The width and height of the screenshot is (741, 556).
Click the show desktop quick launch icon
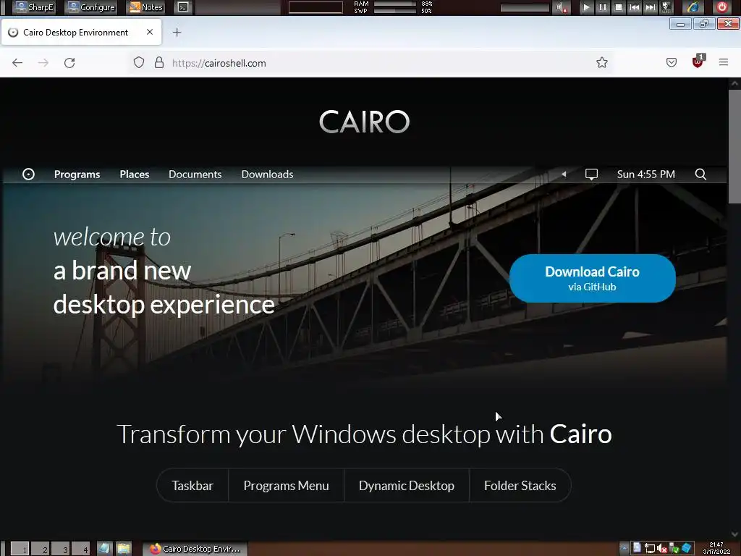click(104, 549)
